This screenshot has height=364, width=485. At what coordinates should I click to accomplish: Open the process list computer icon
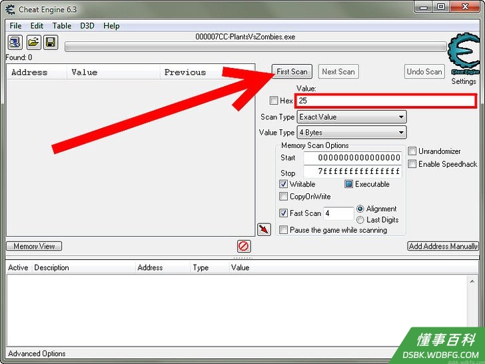click(15, 42)
